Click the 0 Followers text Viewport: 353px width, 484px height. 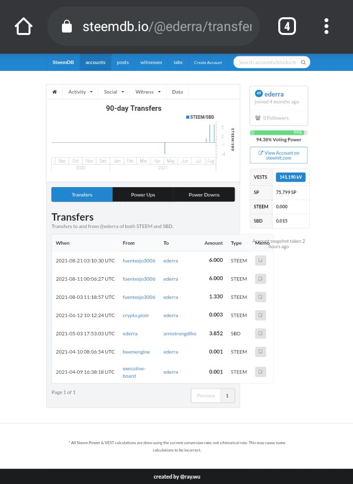pos(276,118)
